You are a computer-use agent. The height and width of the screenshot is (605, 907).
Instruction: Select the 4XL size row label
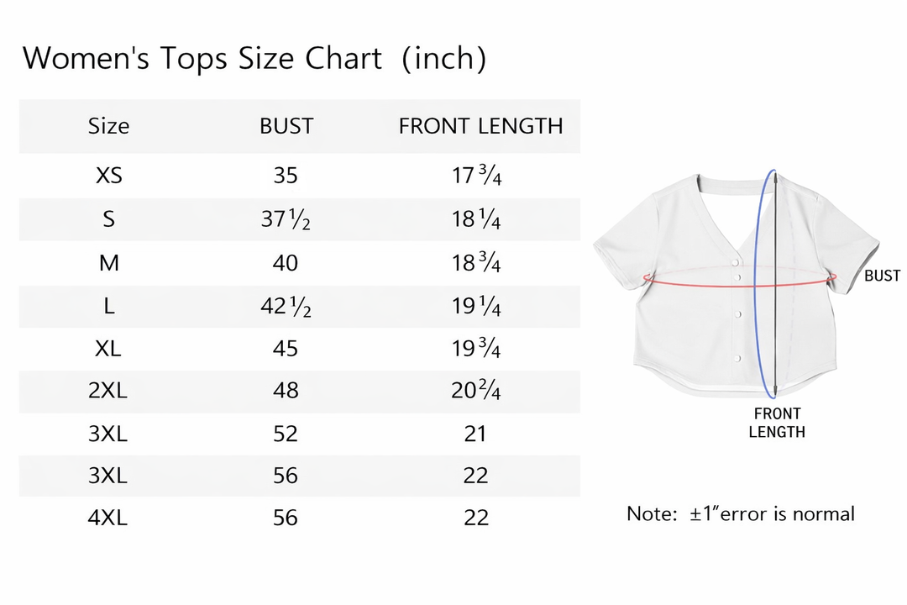108,518
